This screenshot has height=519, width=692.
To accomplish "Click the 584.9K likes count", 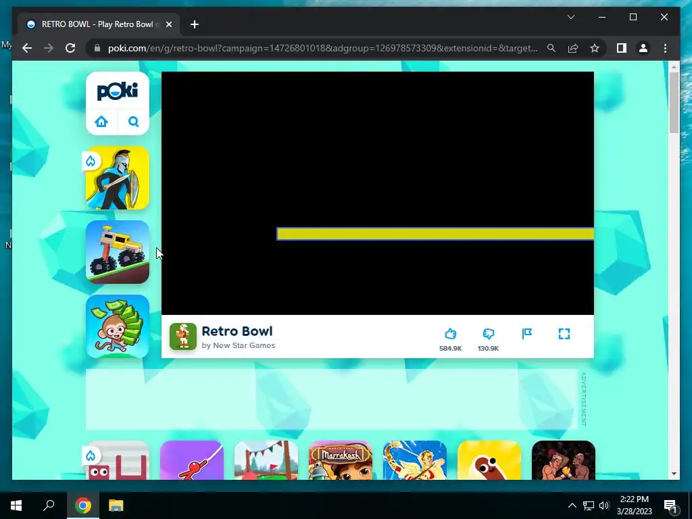I will tap(450, 348).
